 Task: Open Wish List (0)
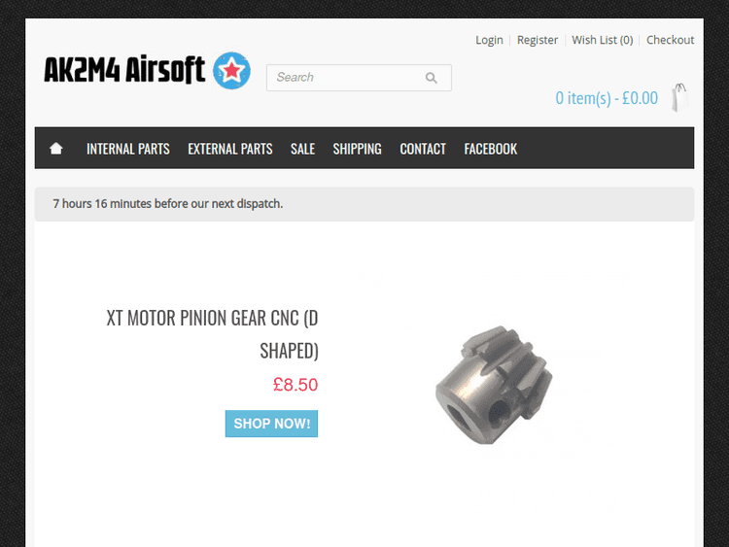coord(603,40)
